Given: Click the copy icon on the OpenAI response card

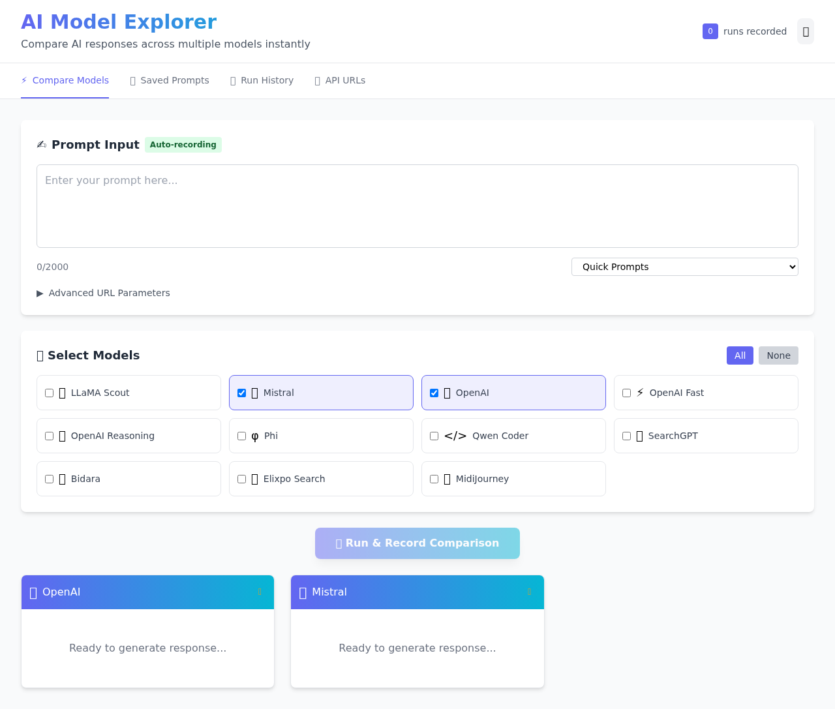Looking at the screenshot, I should pyautogui.click(x=259, y=592).
